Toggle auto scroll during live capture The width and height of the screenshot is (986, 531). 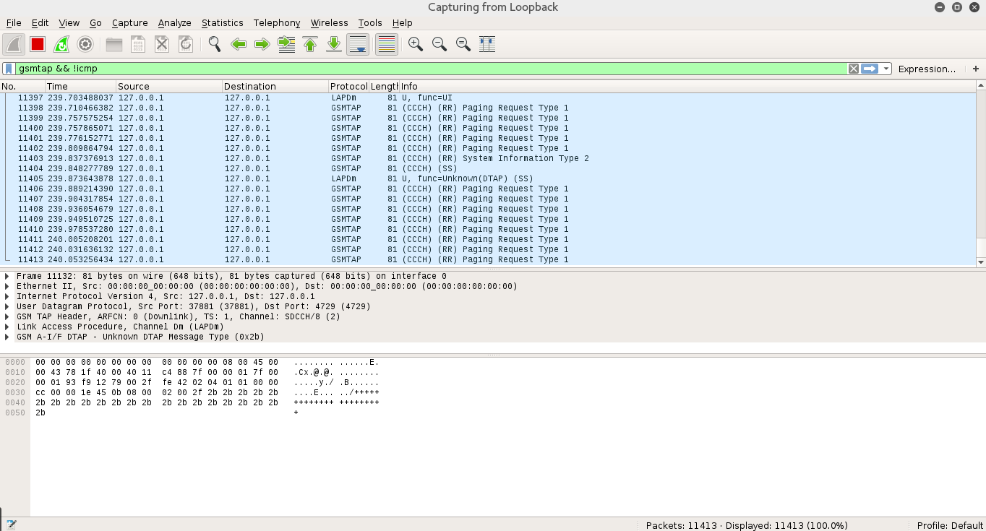pos(358,44)
